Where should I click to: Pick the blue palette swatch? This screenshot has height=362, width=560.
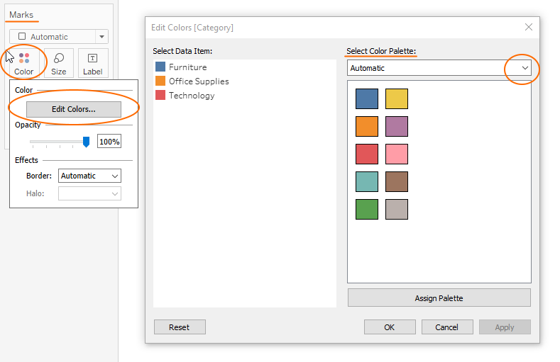pos(367,98)
